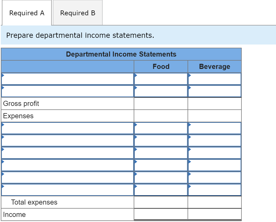Image resolution: width=276 pixels, height=222 pixels.
Task: Click the Expenses row label
Action: (x=18, y=116)
